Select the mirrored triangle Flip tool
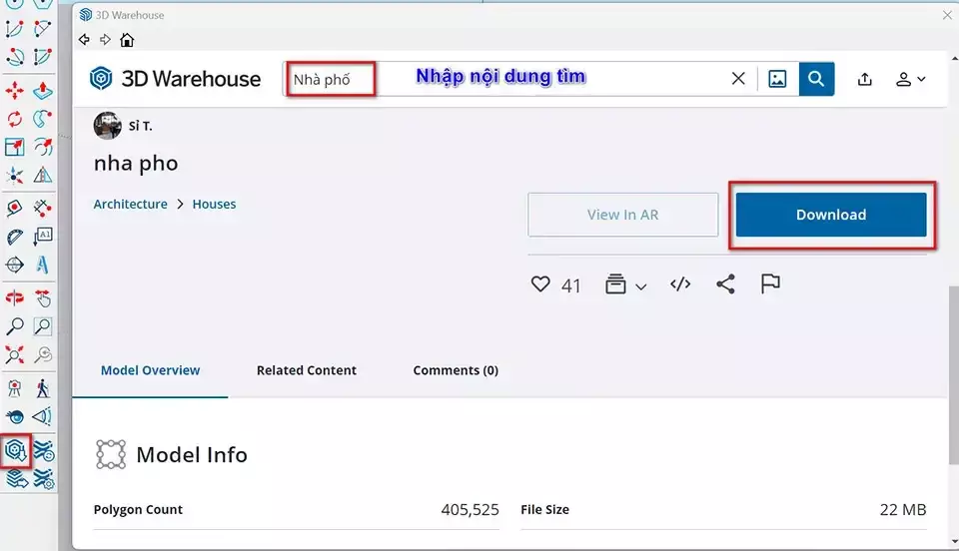 (x=42, y=176)
